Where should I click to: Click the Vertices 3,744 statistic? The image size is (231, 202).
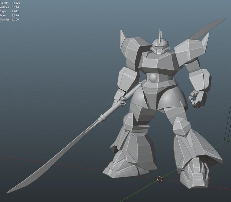[x=10, y=7]
